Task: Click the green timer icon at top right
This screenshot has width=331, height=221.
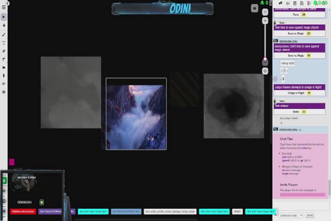Action: [316, 3]
